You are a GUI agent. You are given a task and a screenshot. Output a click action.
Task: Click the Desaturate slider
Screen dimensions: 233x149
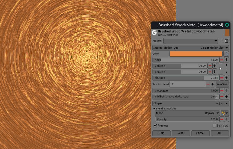186,91
